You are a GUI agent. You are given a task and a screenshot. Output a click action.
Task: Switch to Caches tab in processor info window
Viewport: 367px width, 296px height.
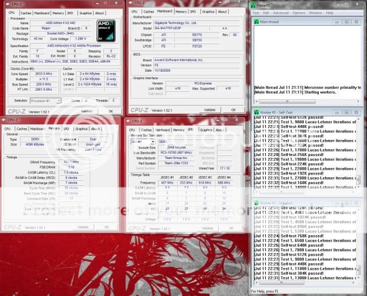coord(26,11)
